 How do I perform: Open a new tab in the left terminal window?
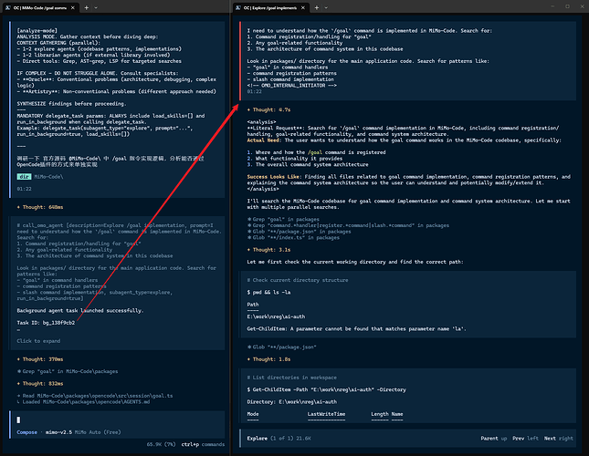87,7
